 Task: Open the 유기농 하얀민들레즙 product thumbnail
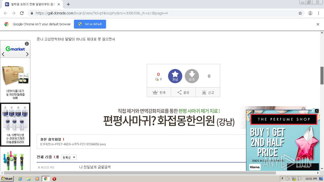click(x=15, y=75)
